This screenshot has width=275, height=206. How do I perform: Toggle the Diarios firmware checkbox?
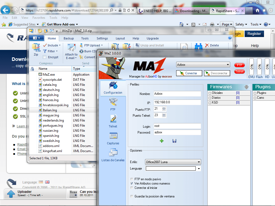[210, 98]
